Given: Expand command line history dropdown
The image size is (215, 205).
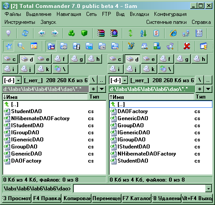Looking at the screenshot, I should coord(208,189).
